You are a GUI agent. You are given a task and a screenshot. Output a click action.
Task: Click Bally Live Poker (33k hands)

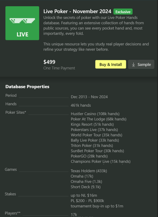point(95,140)
